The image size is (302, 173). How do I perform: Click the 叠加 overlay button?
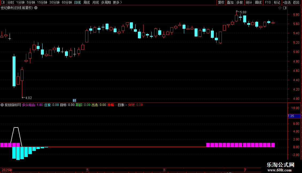point(230,2)
